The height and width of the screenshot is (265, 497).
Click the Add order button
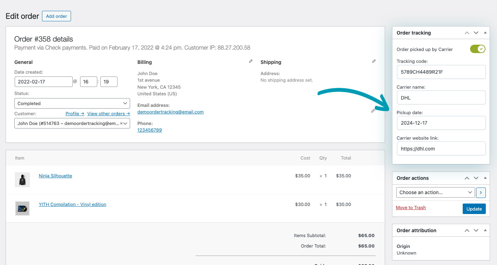(x=56, y=16)
